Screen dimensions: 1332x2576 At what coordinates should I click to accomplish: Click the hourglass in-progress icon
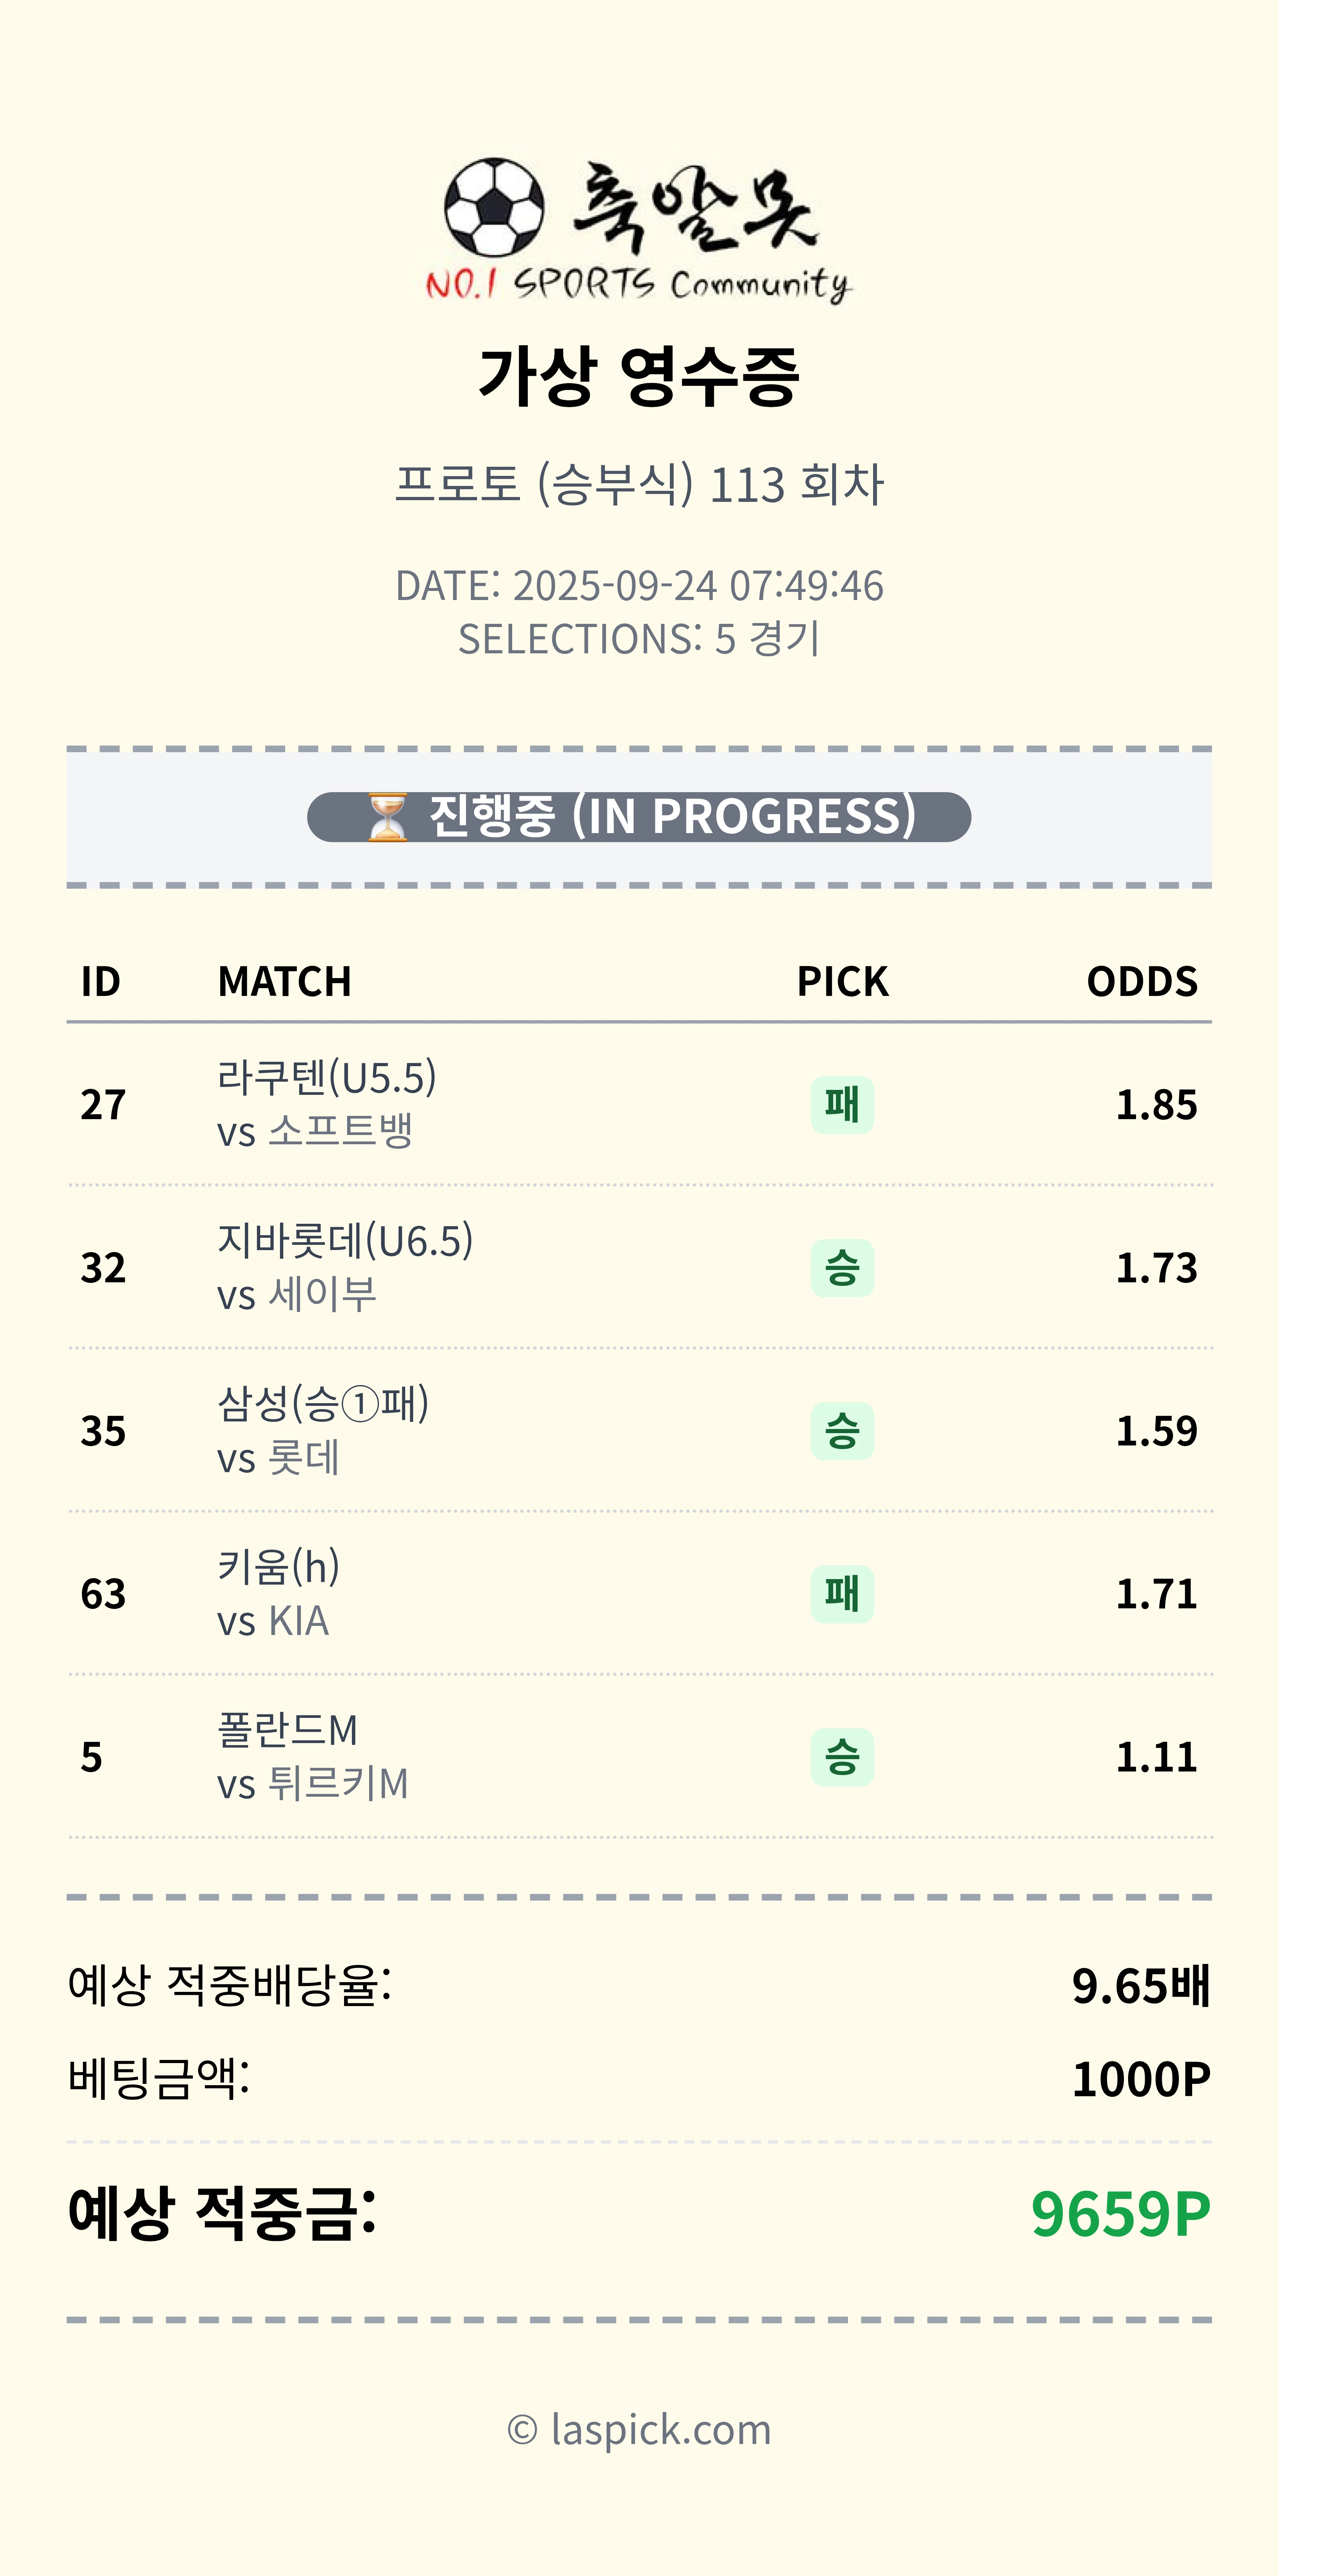(387, 817)
